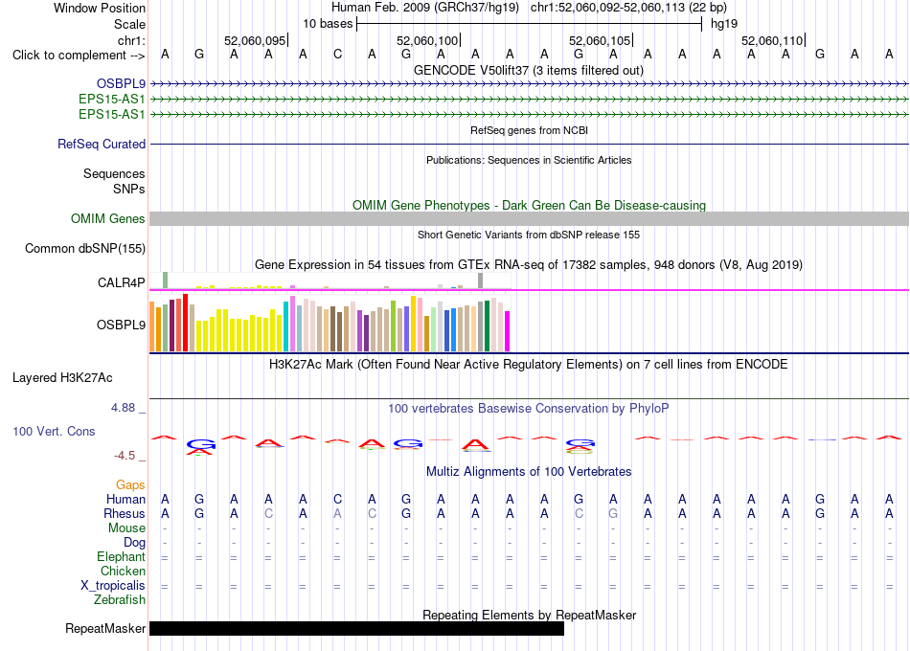The height and width of the screenshot is (651, 910).
Task: Click the hg19 label beside the scale bar
Action: point(724,24)
